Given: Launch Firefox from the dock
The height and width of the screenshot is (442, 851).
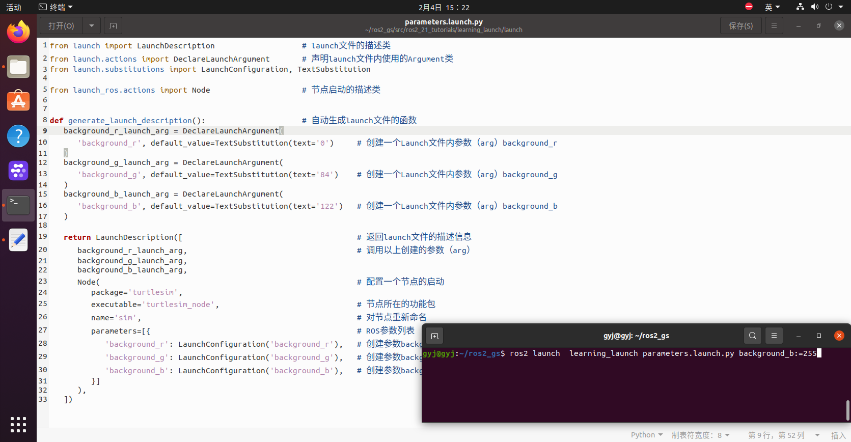Looking at the screenshot, I should click(18, 33).
